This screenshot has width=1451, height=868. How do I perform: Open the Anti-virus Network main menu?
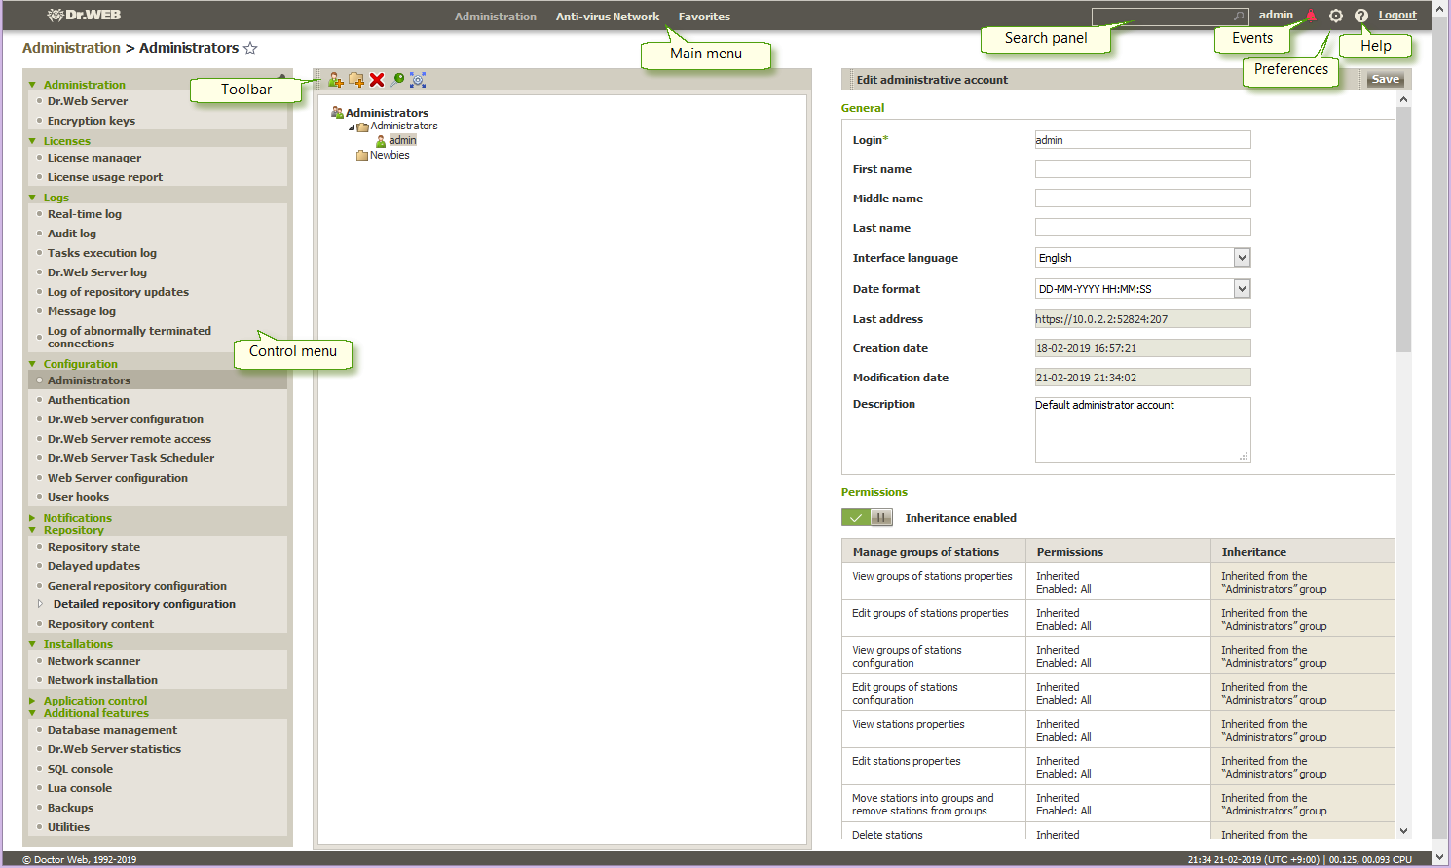pos(608,17)
